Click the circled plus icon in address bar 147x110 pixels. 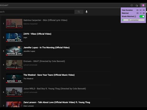(132, 5)
